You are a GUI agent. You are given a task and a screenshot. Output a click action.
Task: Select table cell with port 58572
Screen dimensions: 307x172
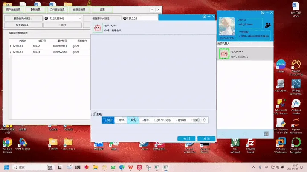click(x=42, y=46)
